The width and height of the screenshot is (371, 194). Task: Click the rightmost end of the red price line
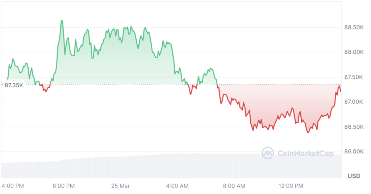pyautogui.click(x=341, y=91)
